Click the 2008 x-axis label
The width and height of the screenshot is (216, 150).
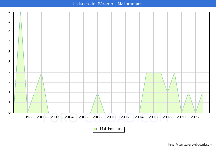point(97,117)
